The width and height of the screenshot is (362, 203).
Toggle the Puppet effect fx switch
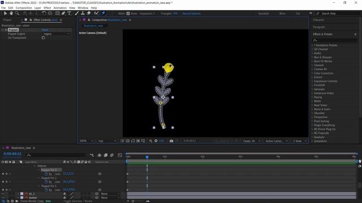pos(6,30)
